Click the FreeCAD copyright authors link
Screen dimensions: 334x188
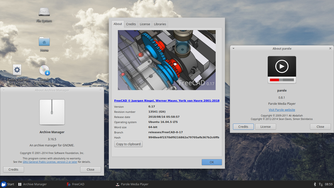pos(167,101)
